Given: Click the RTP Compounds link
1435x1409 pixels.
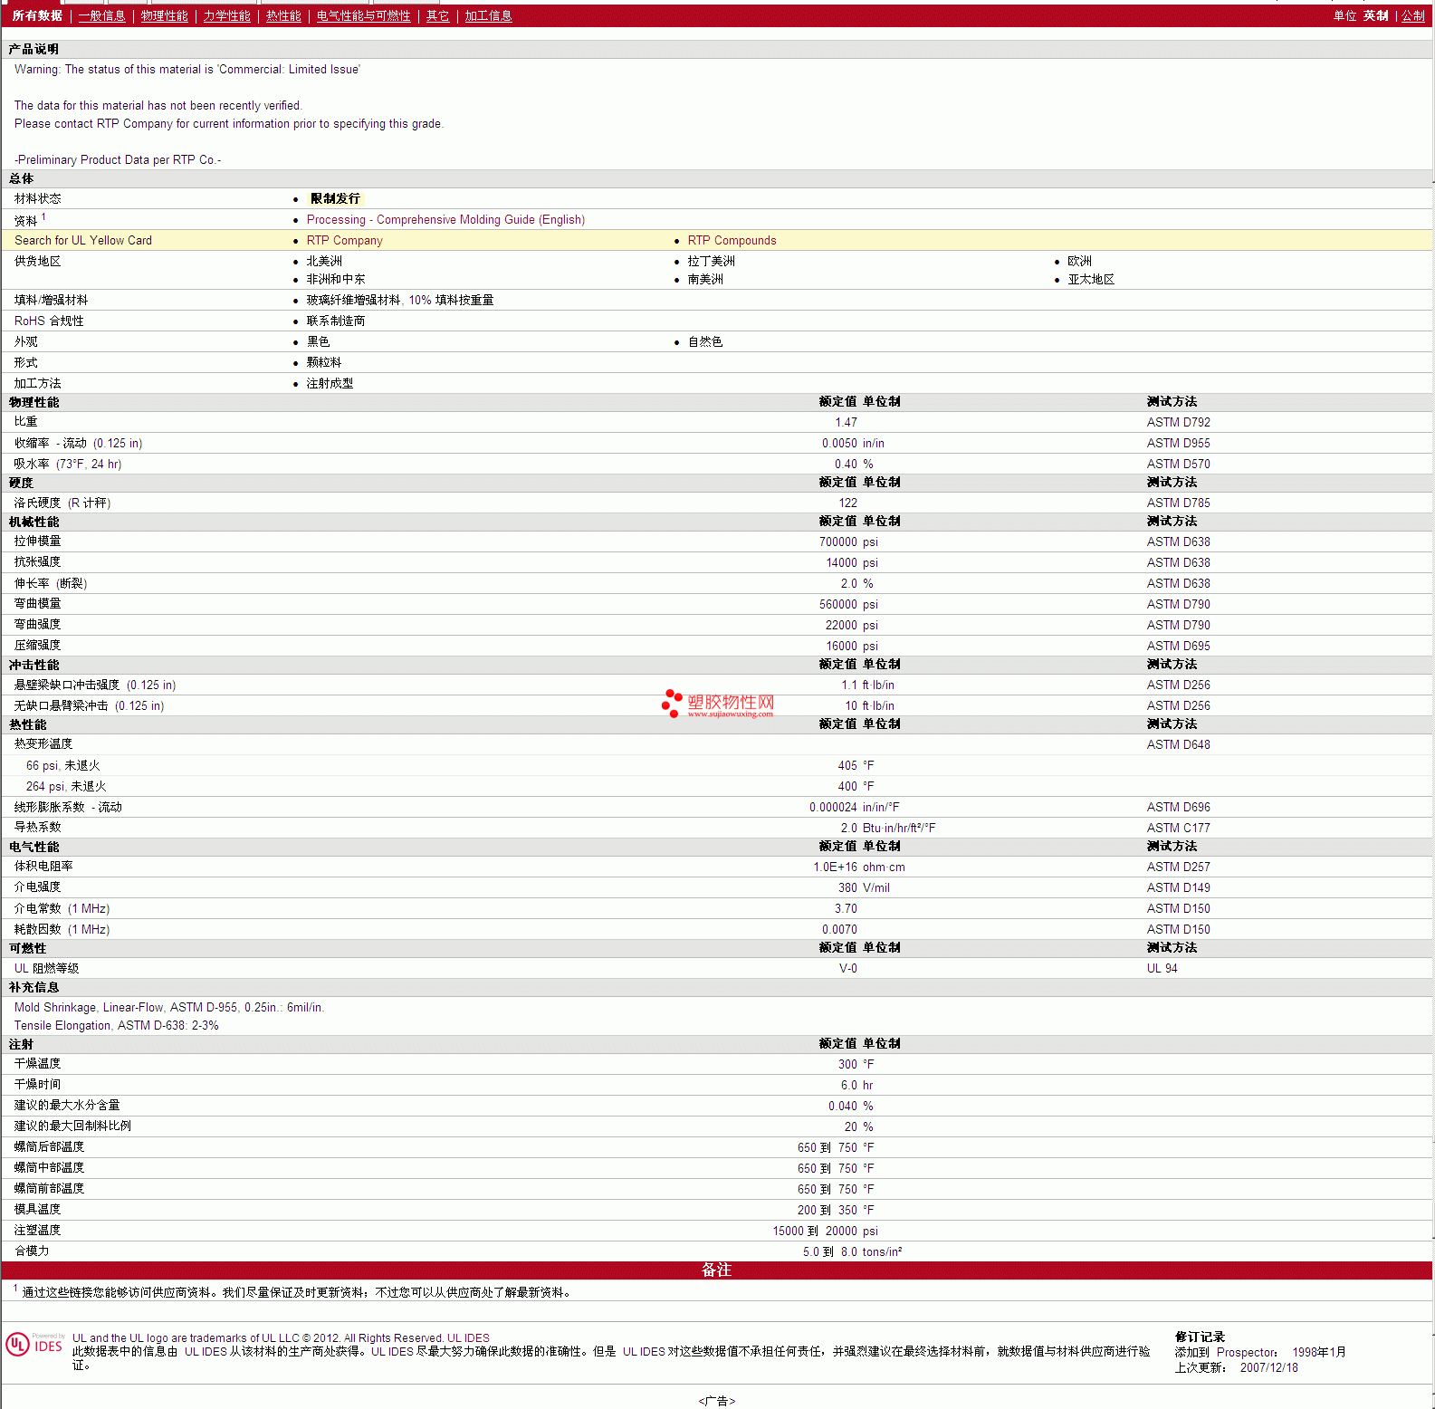Looking at the screenshot, I should [x=732, y=240].
